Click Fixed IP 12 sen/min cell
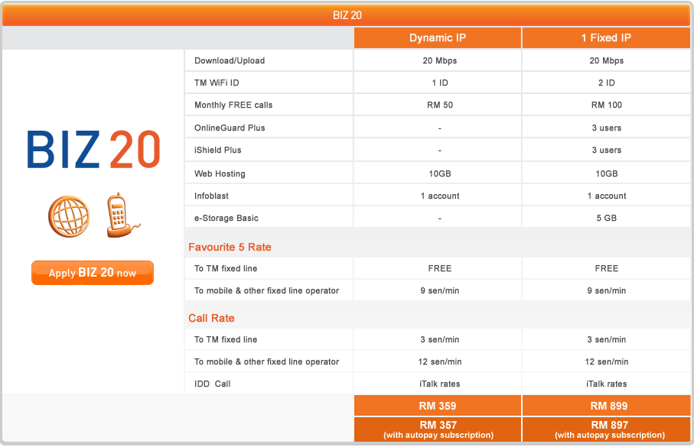Image resolution: width=694 pixels, height=447 pixels. pos(606,361)
